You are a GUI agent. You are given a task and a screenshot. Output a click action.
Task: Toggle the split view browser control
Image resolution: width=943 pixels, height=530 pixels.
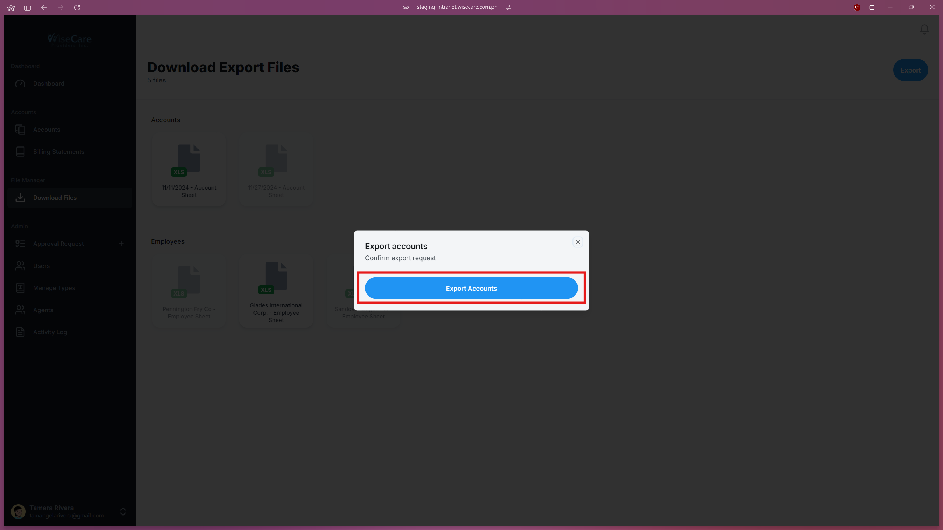point(872,7)
